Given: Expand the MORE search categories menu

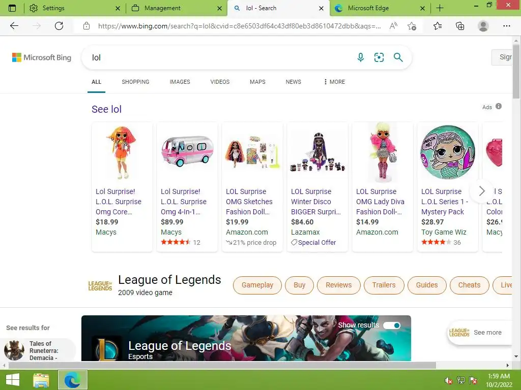Looking at the screenshot, I should pos(335,82).
